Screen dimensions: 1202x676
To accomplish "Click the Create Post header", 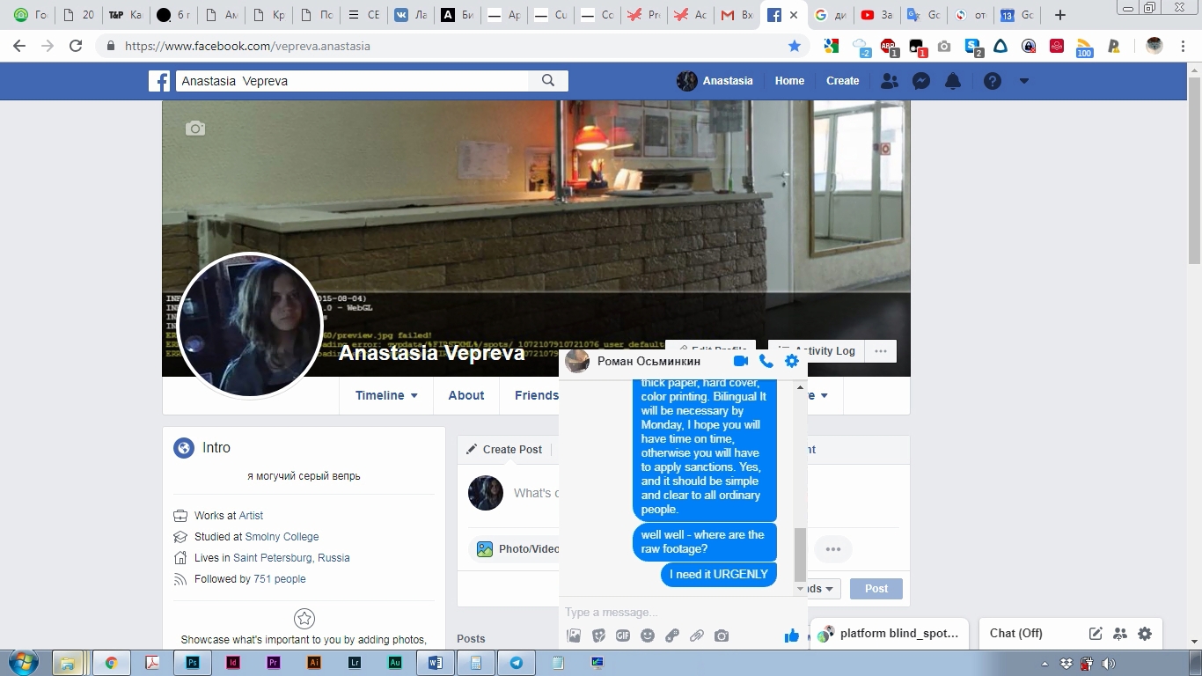I will (x=504, y=449).
